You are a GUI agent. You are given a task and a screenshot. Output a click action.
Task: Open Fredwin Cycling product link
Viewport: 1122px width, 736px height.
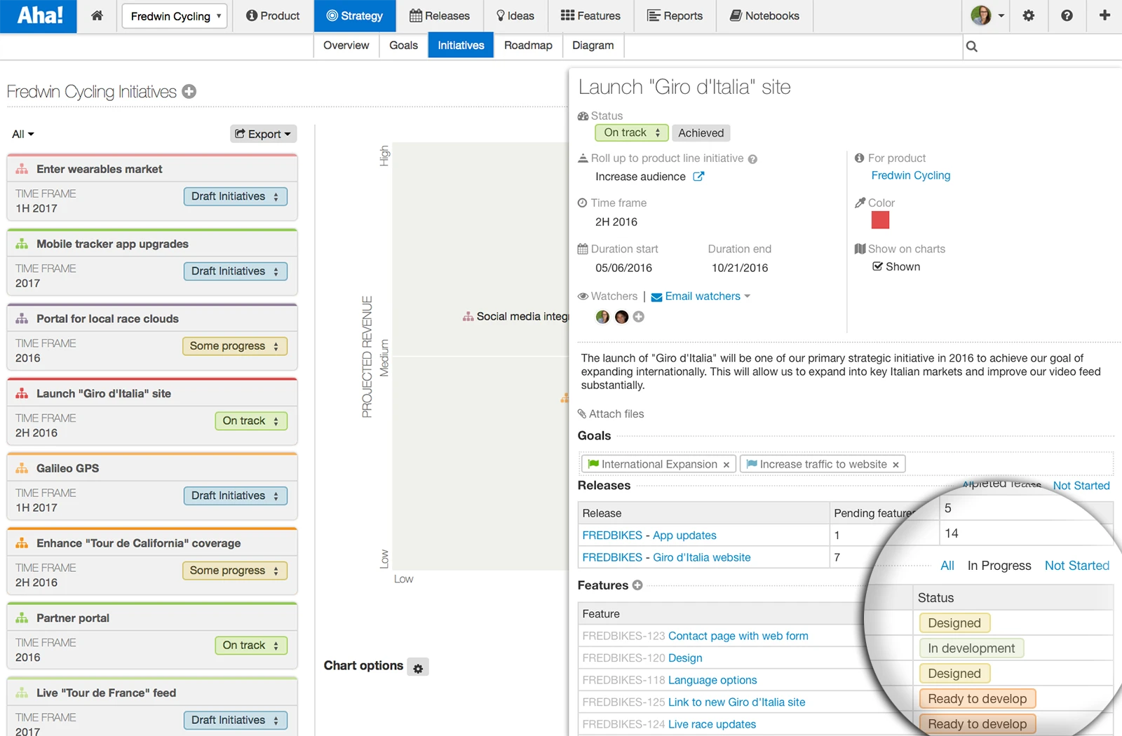(x=911, y=175)
